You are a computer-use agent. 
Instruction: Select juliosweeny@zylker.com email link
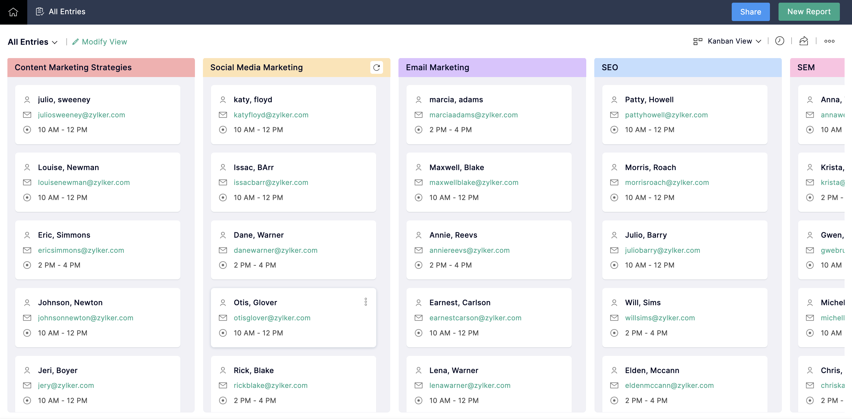coord(81,115)
